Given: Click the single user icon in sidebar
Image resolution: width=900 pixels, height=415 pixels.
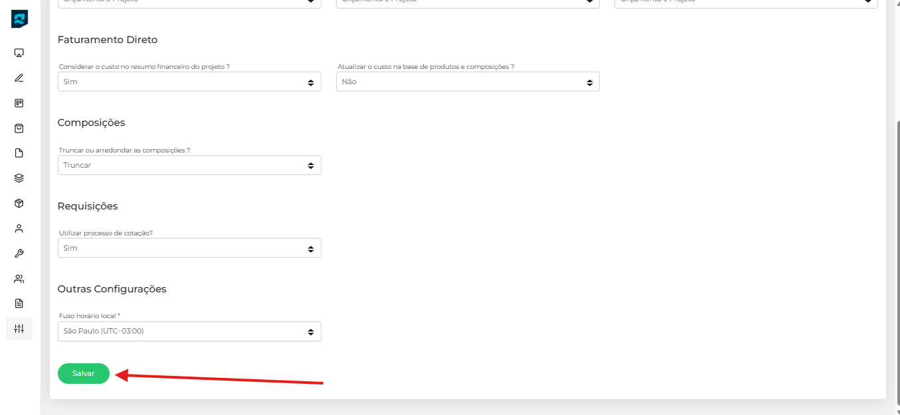Looking at the screenshot, I should pos(19,229).
